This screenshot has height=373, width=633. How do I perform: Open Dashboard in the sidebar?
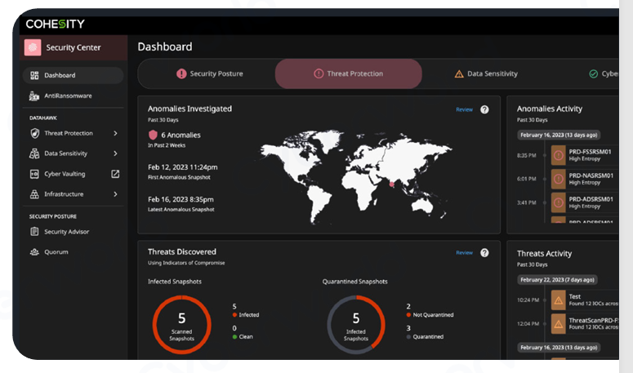(73, 75)
